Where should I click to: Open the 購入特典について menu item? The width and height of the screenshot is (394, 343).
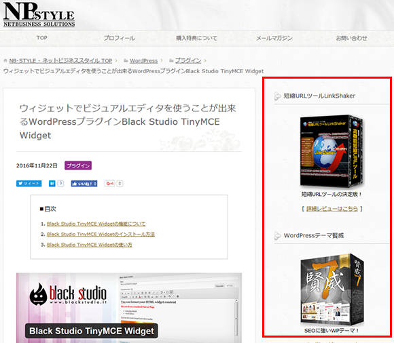click(x=196, y=38)
